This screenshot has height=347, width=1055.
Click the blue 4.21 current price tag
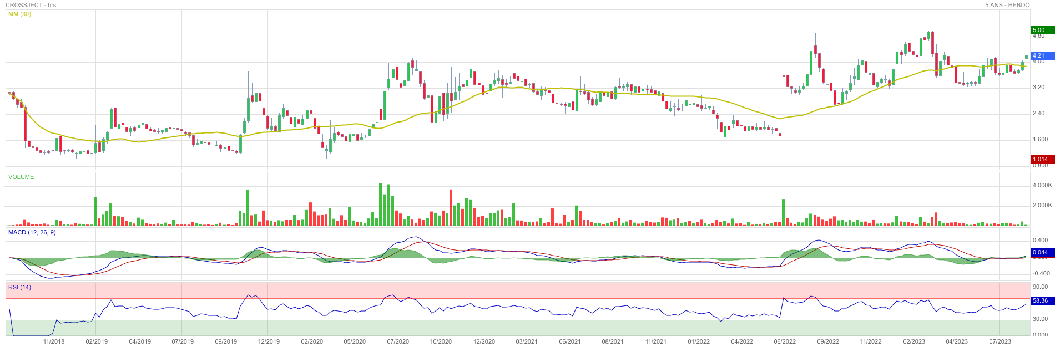(1042, 56)
